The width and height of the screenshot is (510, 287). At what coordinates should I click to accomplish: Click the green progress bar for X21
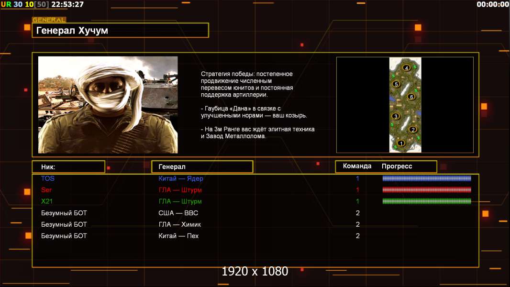(x=427, y=201)
